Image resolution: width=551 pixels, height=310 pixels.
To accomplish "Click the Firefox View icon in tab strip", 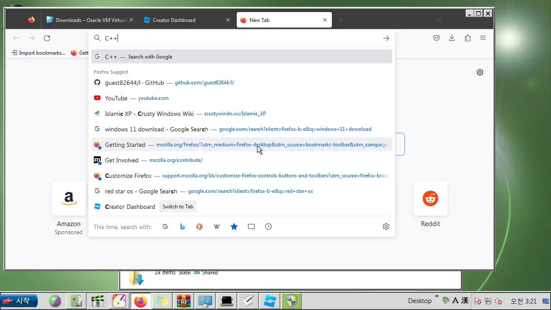I will 31,20.
